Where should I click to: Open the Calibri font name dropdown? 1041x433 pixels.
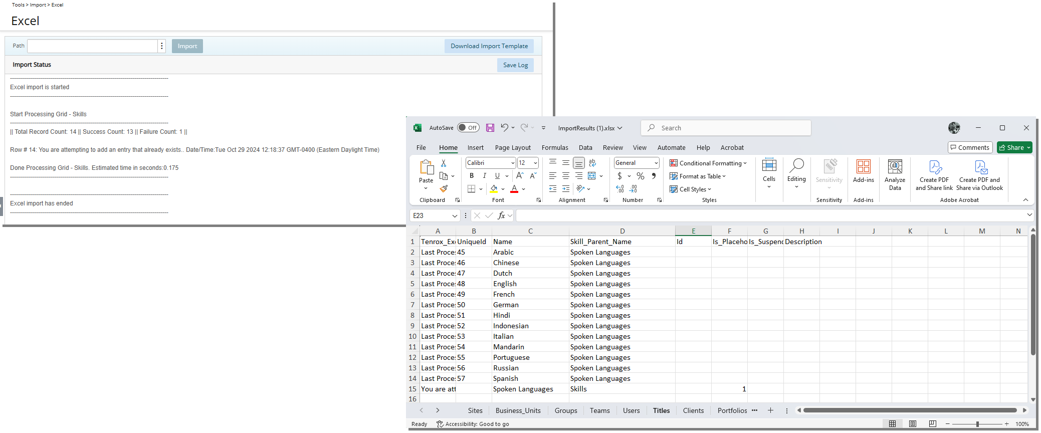click(513, 163)
